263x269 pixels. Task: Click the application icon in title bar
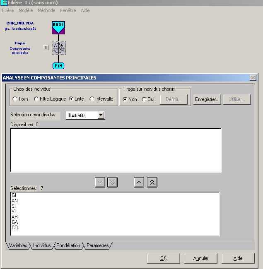point(3,2)
